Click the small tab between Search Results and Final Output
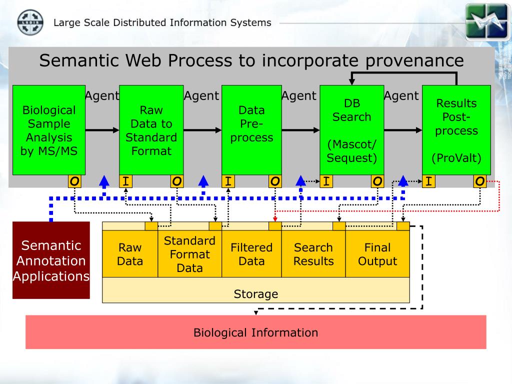Screen dimensions: 512x384 tap(339, 226)
